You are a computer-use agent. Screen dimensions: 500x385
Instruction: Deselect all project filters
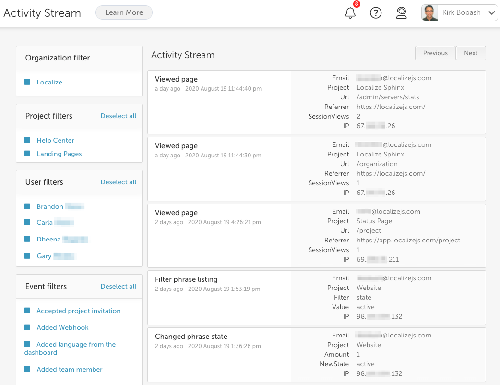click(119, 116)
